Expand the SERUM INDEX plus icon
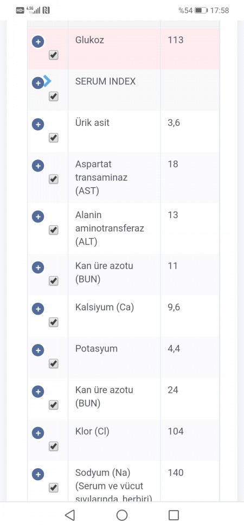Viewport: 244px width, 529px height. tap(38, 83)
